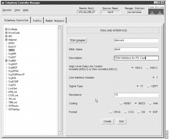Screen dimensions: 169x139
Task: Open the Help menu
Action: (25, 10)
